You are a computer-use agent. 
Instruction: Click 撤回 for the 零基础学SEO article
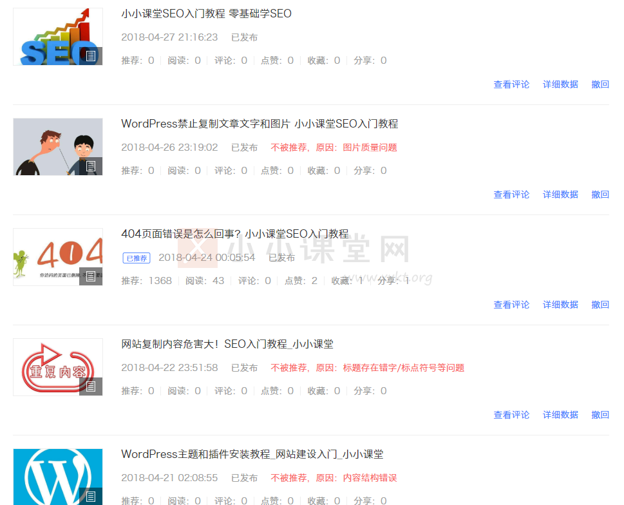600,84
